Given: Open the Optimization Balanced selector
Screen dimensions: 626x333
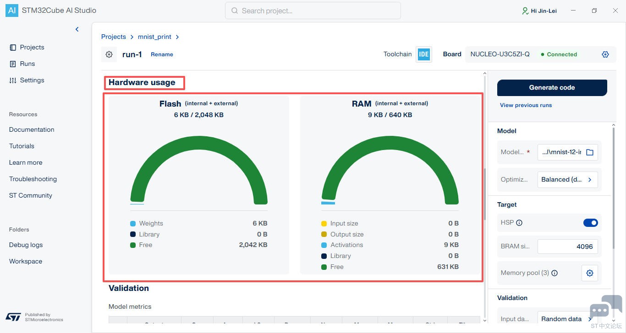Looking at the screenshot, I should 568,180.
